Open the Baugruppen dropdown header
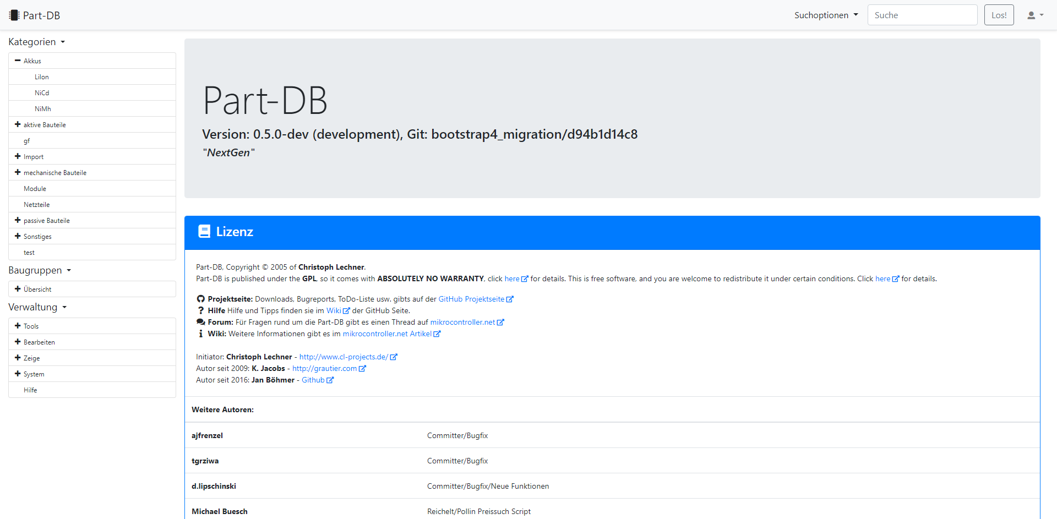1057x519 pixels. click(40, 270)
